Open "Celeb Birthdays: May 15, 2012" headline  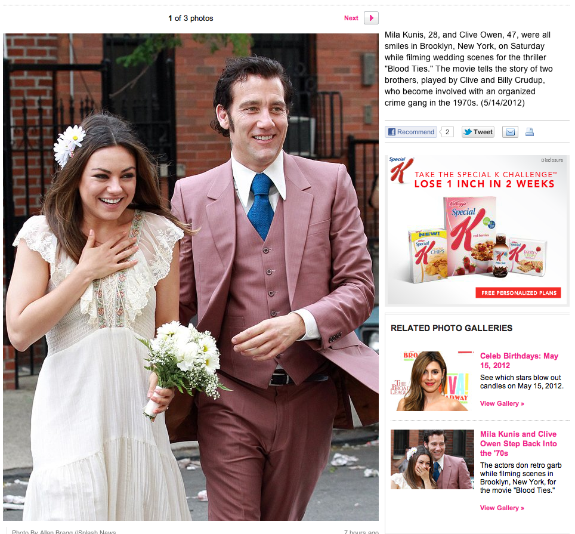(519, 360)
